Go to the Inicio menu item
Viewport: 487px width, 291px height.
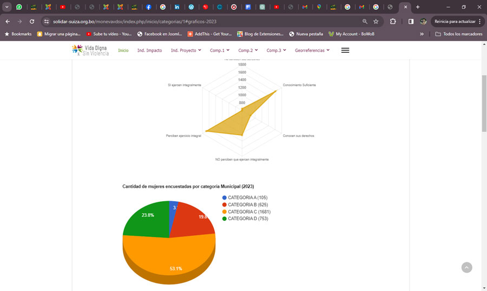tap(123, 50)
